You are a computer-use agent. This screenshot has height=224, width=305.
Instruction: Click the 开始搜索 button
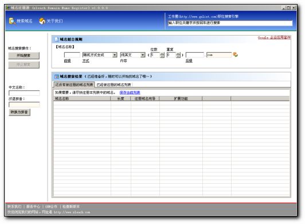tap(24, 56)
